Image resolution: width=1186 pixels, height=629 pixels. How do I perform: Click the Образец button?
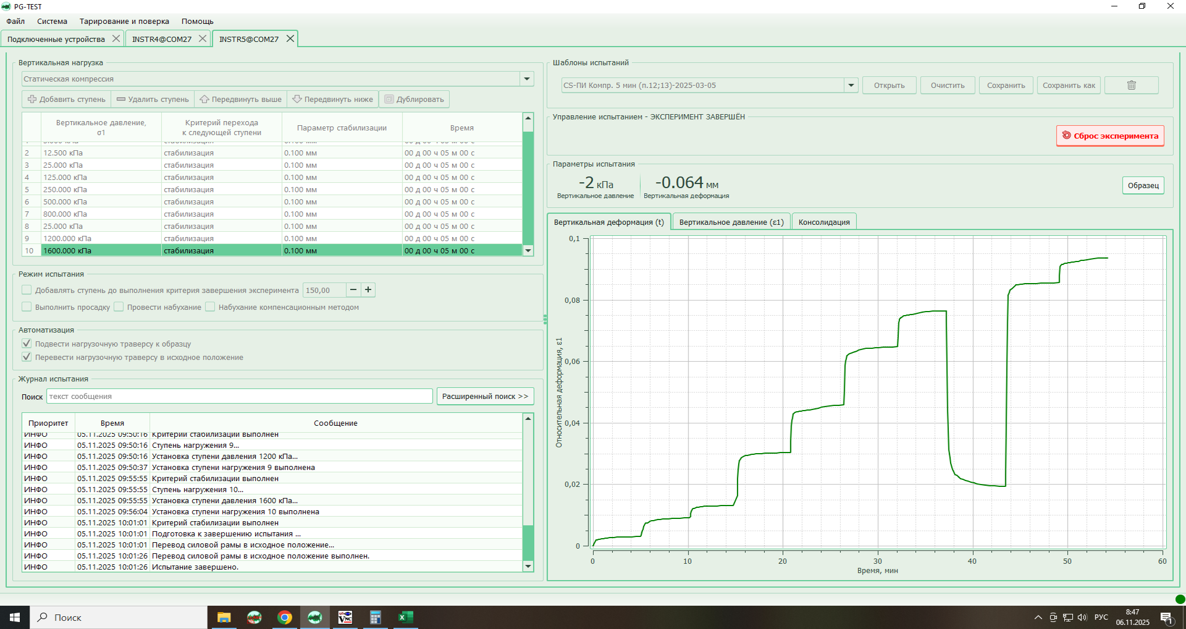tap(1143, 185)
